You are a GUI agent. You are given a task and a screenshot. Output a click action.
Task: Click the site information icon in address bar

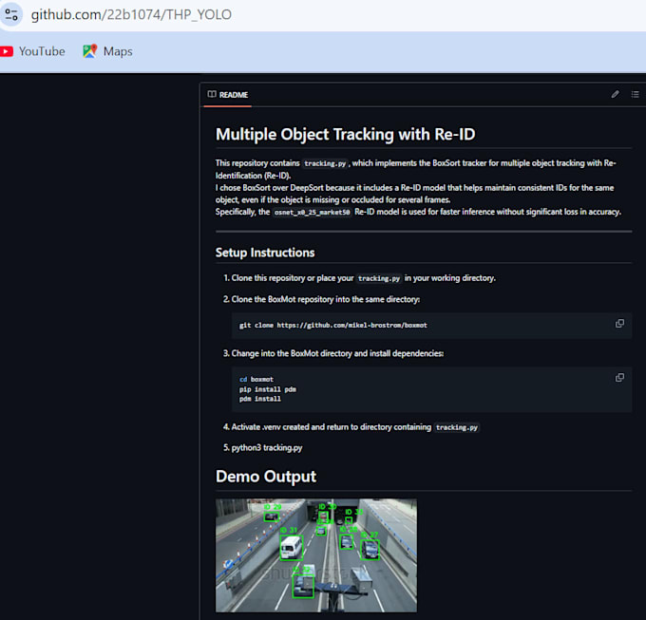pyautogui.click(x=11, y=14)
